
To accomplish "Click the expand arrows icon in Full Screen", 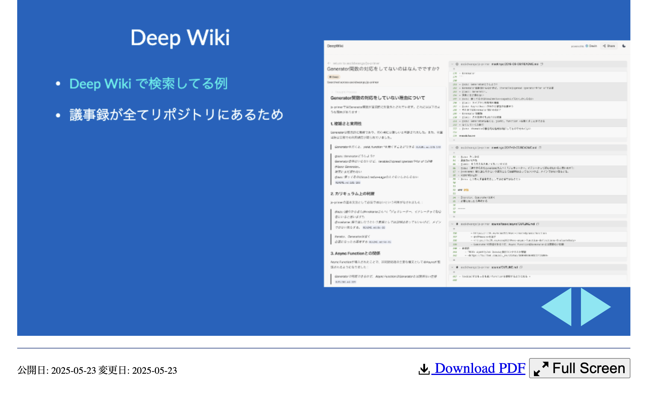I will click(541, 369).
